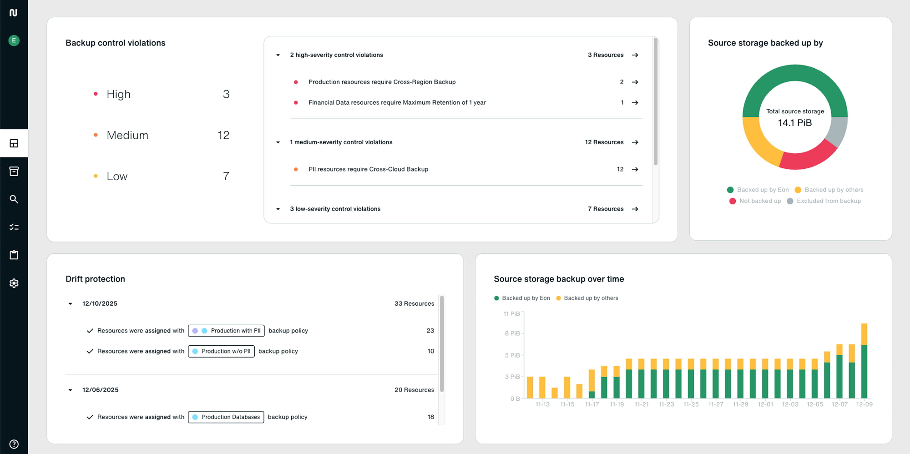Collapse the 2 high-severity control violations group
910x454 pixels.
[x=278, y=55]
